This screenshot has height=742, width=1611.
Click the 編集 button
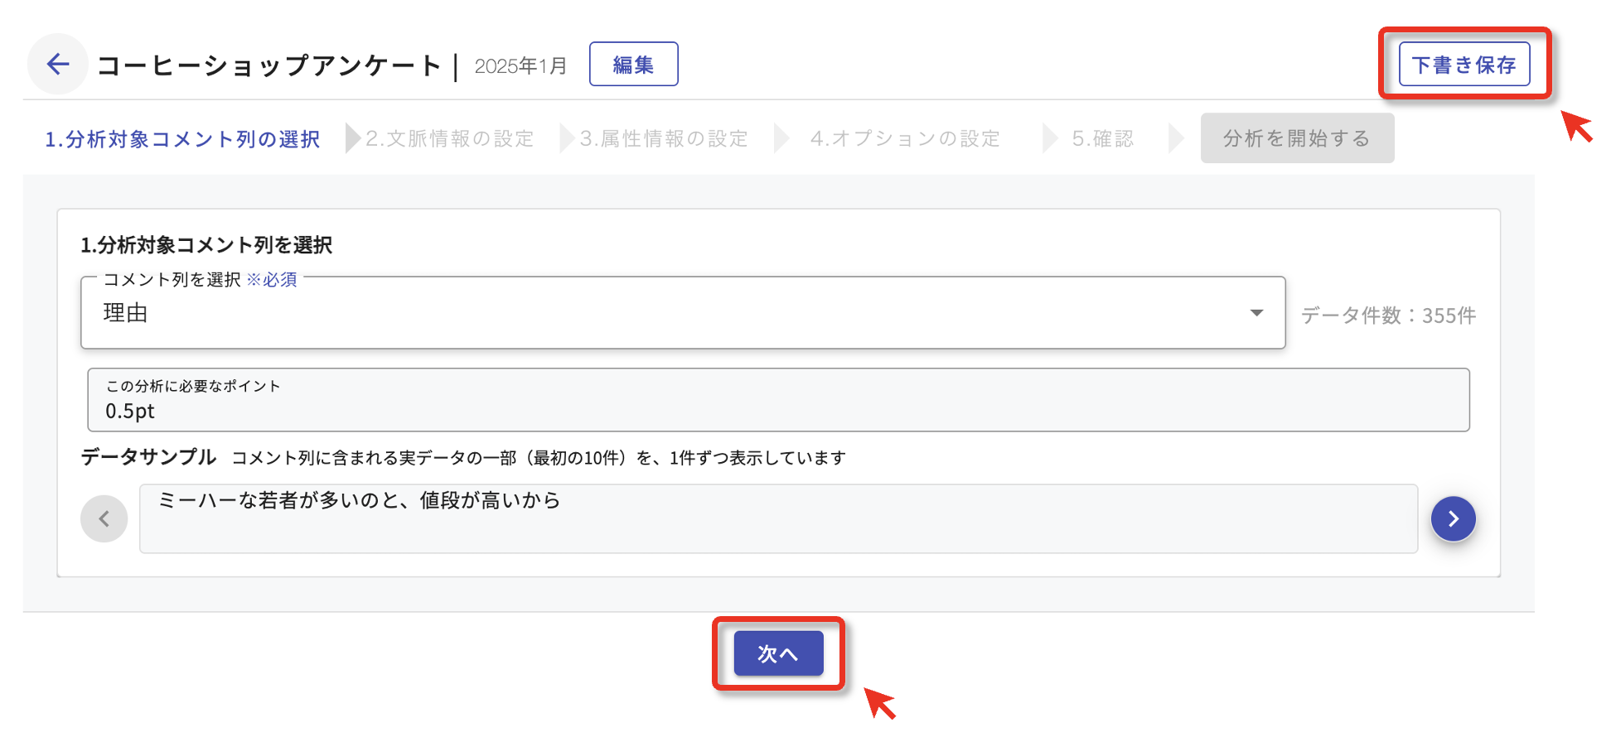[x=633, y=65]
